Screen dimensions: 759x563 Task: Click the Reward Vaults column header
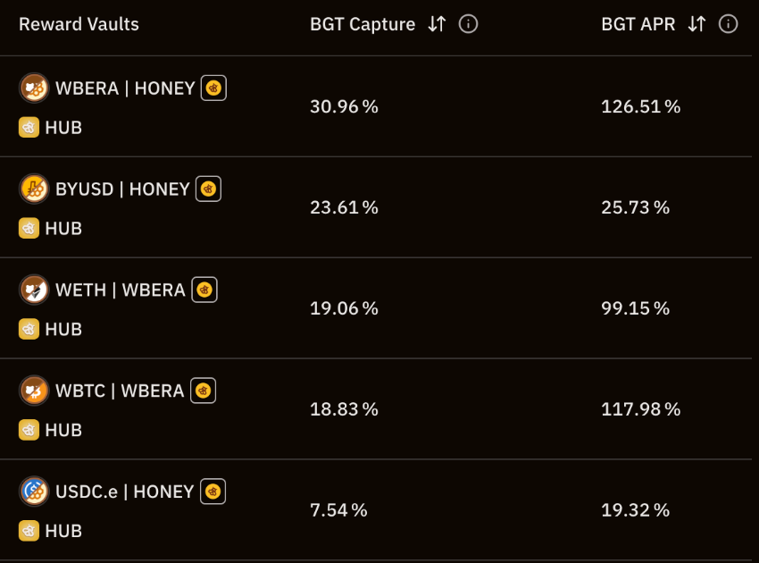(x=79, y=24)
